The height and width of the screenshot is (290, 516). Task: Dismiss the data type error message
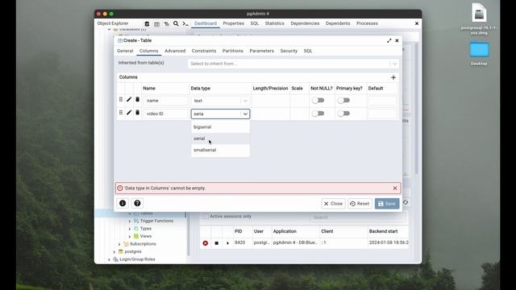(x=395, y=188)
